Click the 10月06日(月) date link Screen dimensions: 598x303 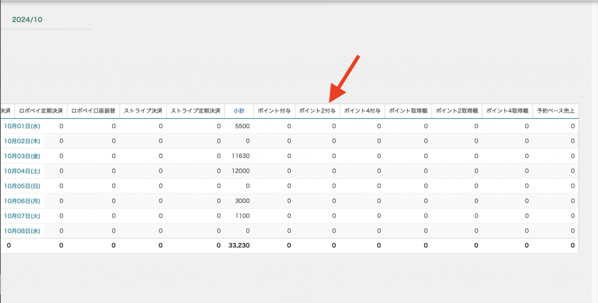click(22, 200)
